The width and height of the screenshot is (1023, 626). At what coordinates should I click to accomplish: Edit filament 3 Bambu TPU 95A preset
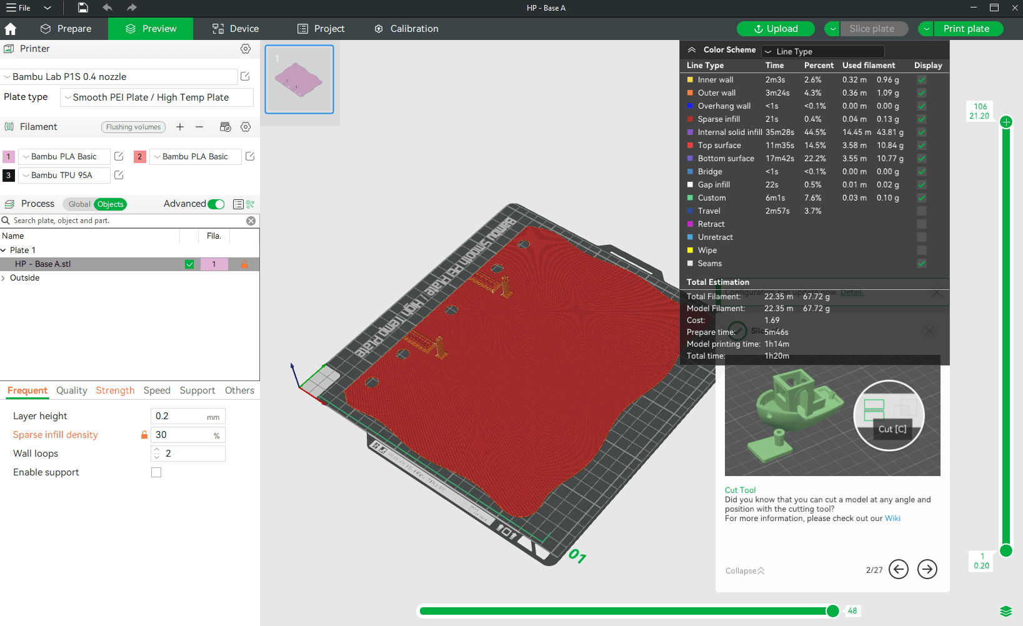coord(119,175)
